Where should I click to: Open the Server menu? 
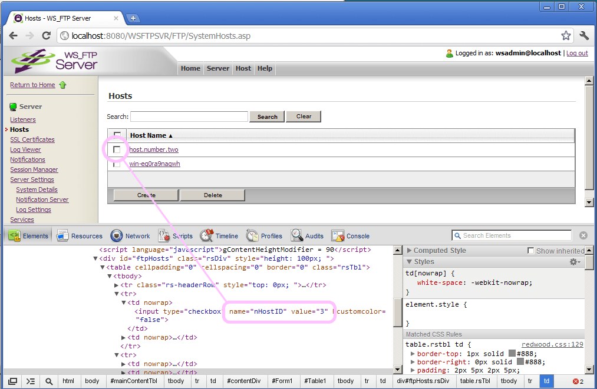point(218,68)
